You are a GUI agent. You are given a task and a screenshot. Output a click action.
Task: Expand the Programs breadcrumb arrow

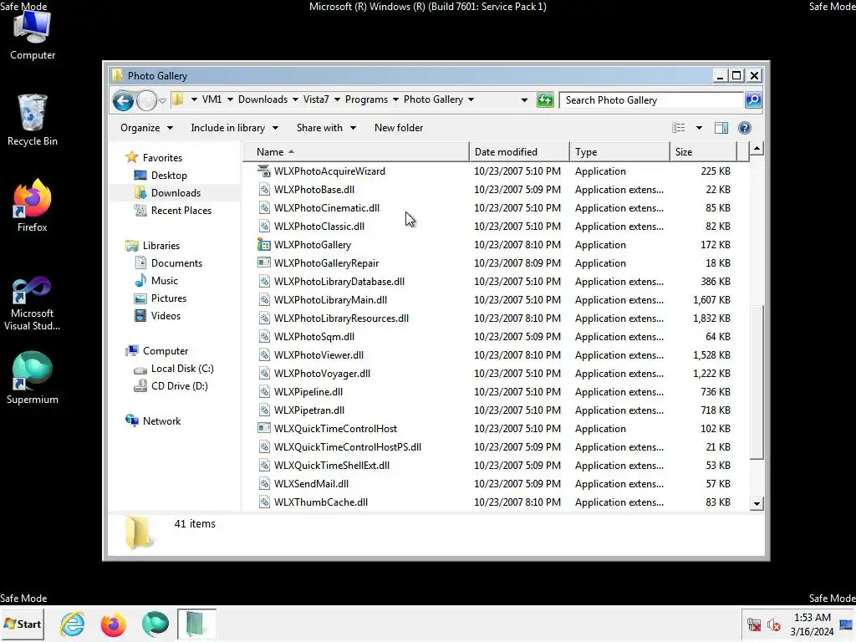click(395, 99)
